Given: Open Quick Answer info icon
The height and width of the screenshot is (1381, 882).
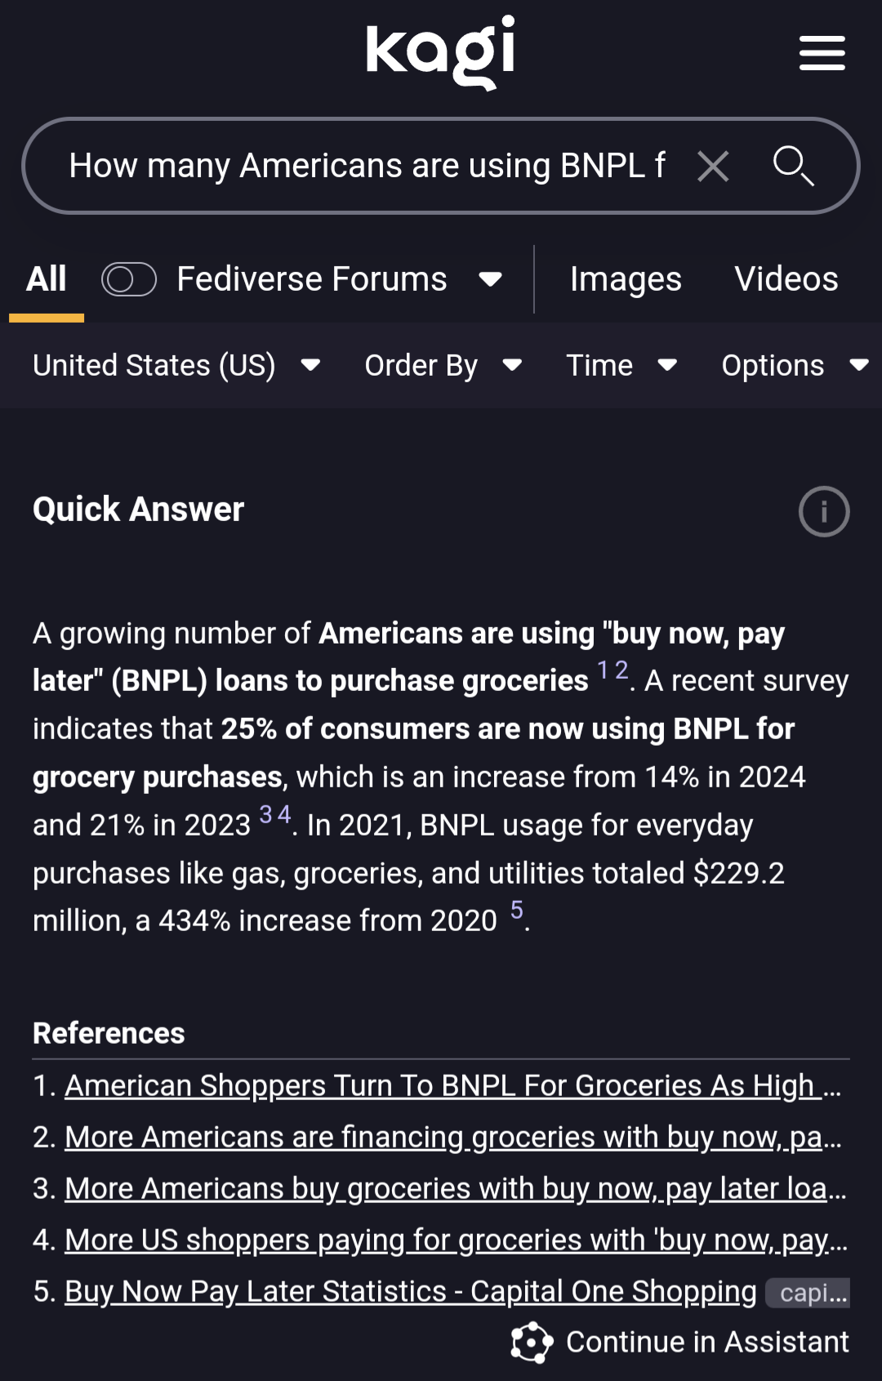Looking at the screenshot, I should pyautogui.click(x=823, y=512).
